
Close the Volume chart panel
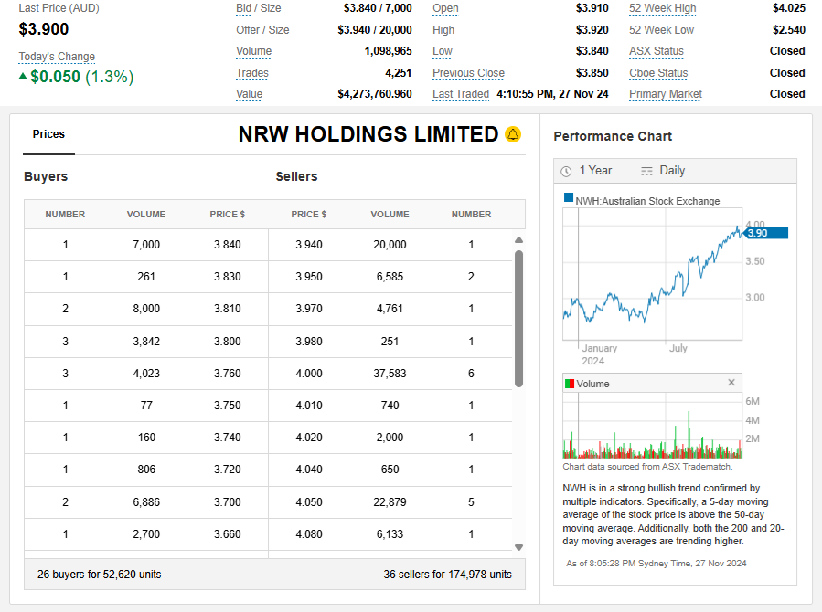pos(731,383)
